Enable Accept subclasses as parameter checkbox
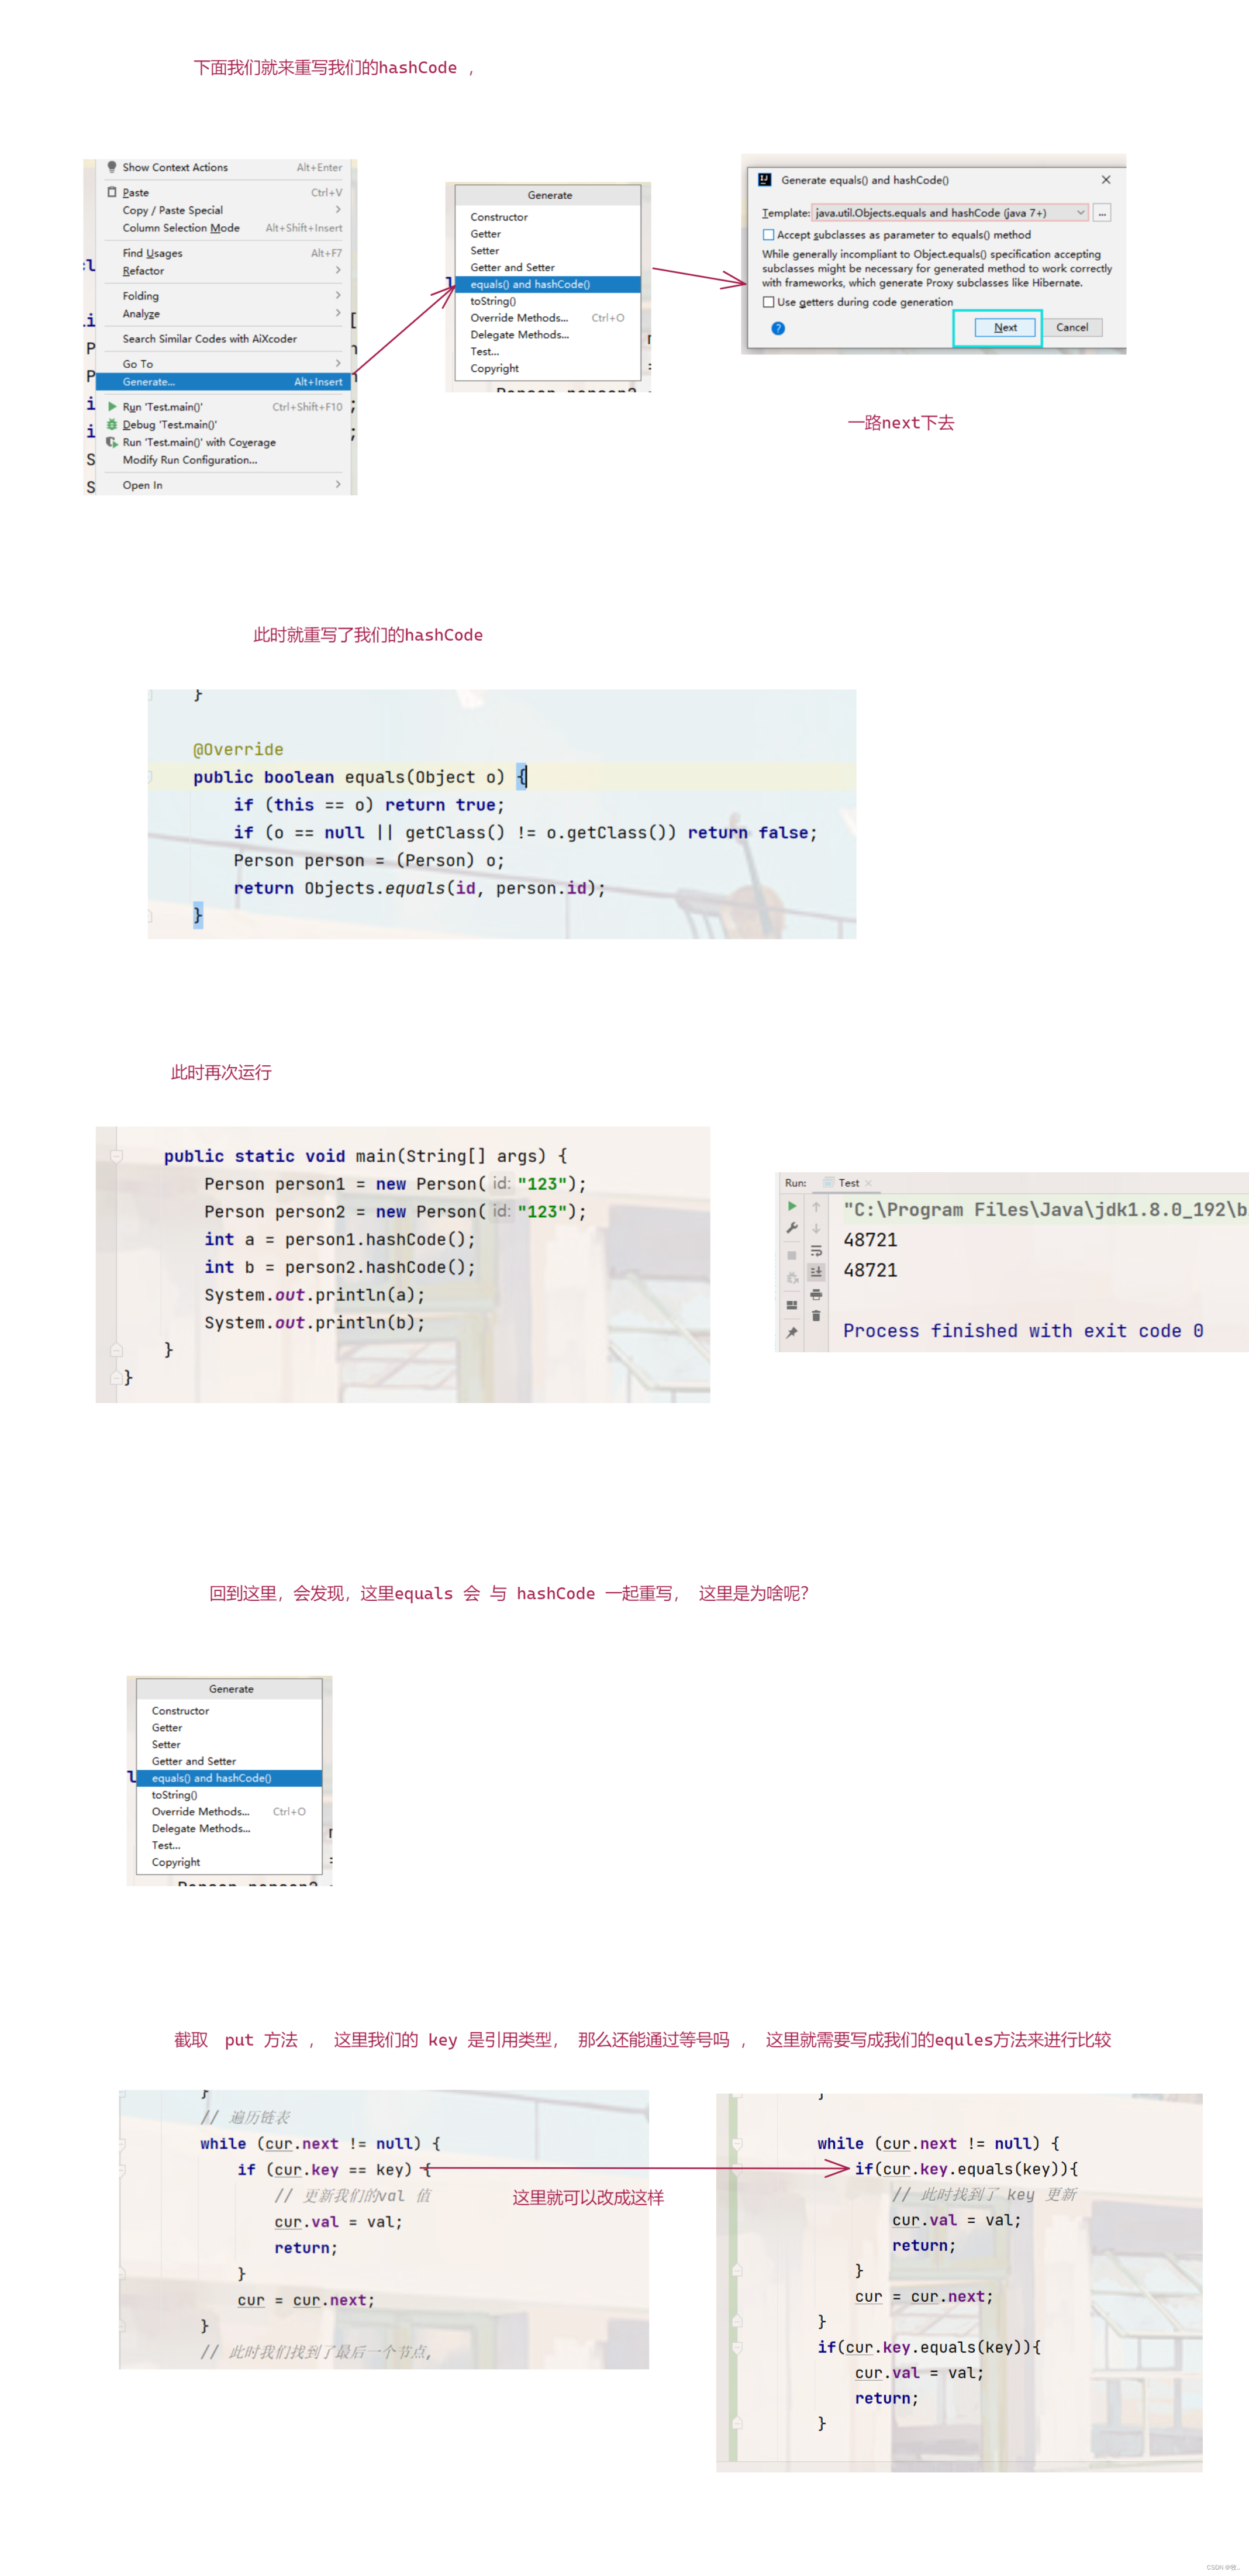The image size is (1249, 2576). (x=768, y=235)
